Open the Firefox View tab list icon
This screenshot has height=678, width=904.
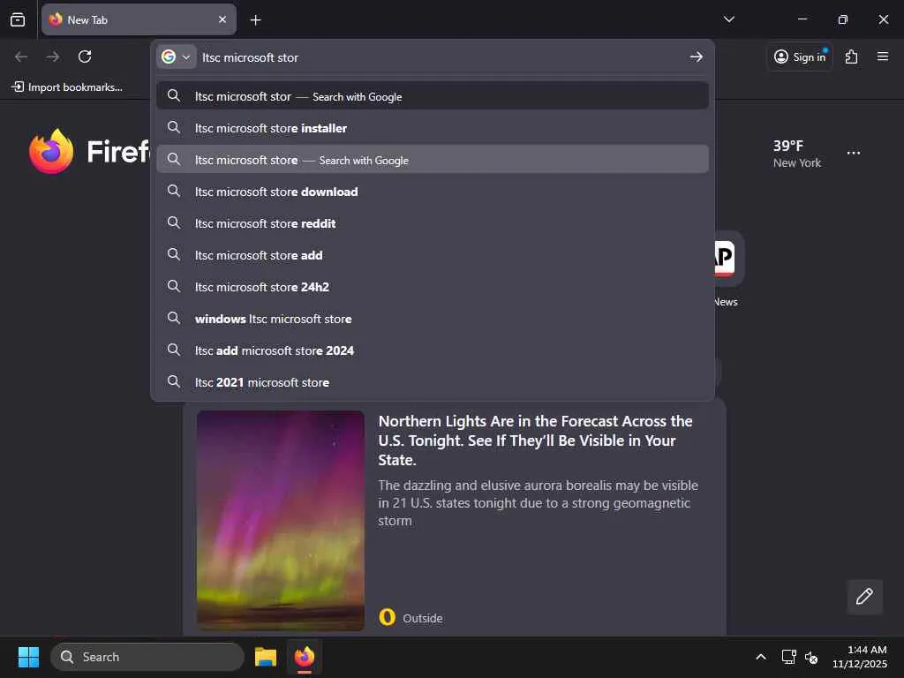18,19
